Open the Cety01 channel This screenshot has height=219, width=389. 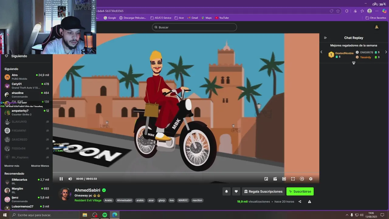(27, 86)
